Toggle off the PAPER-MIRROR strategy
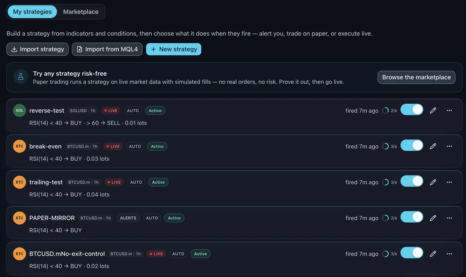 click(412, 217)
